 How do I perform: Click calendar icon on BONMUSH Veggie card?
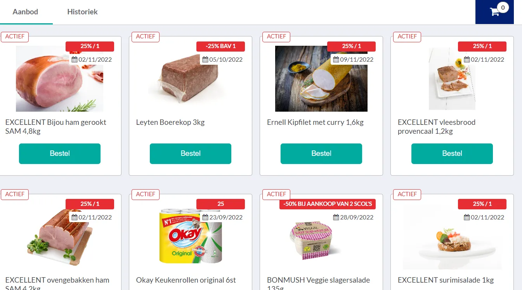coord(336,217)
